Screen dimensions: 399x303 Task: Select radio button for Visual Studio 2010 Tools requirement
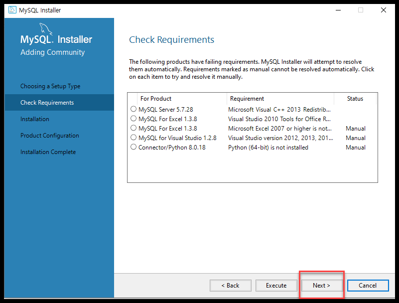tap(133, 119)
